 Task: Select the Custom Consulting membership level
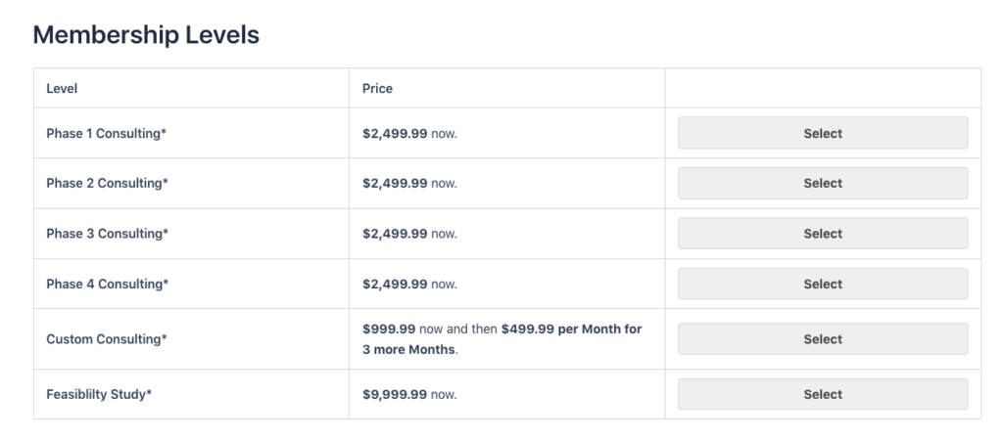pyautogui.click(x=823, y=339)
